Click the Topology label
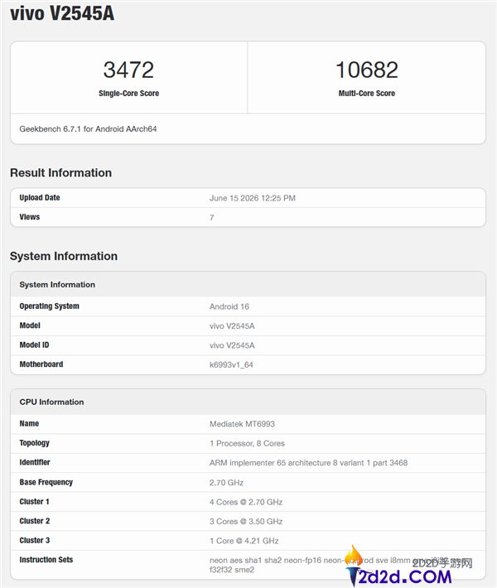Image resolution: width=497 pixels, height=588 pixels. pyautogui.click(x=35, y=443)
